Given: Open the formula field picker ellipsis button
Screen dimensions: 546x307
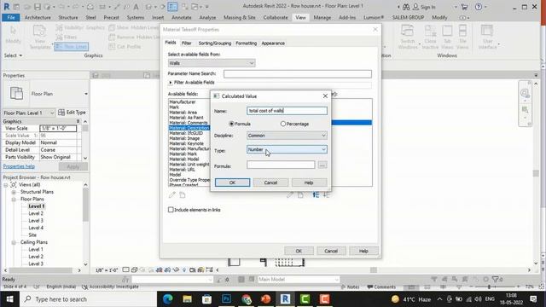Looking at the screenshot, I should 322,165.
